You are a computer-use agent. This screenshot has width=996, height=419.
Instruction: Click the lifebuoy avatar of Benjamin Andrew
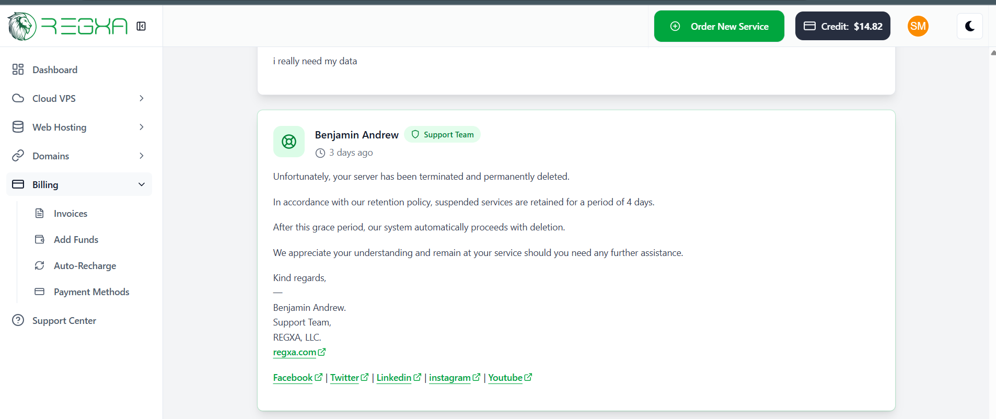289,142
